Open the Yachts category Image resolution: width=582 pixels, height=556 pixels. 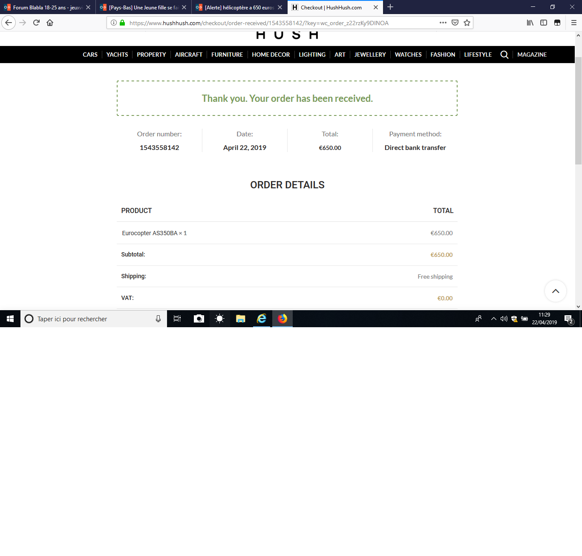click(x=117, y=55)
